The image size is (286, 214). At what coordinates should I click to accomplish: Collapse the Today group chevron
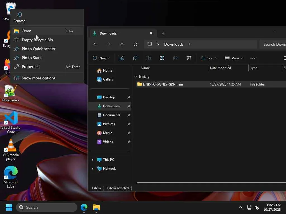[x=135, y=77]
